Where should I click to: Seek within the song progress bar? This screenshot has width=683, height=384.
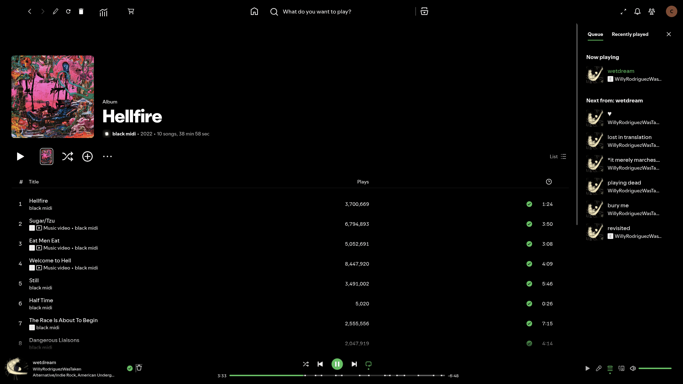337,375
